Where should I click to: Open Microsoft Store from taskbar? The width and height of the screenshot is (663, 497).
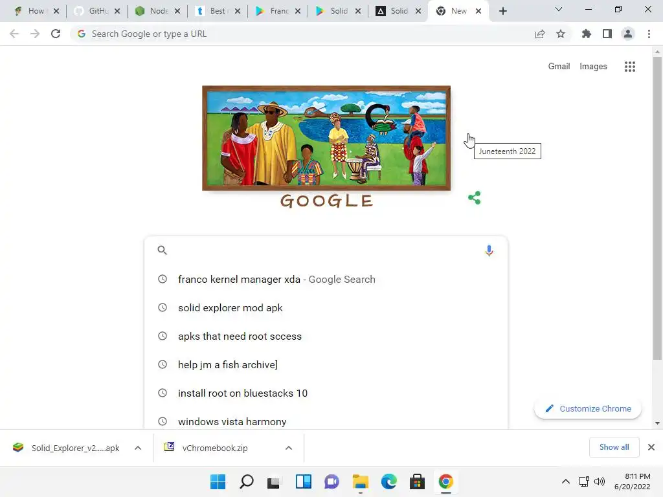(x=418, y=481)
